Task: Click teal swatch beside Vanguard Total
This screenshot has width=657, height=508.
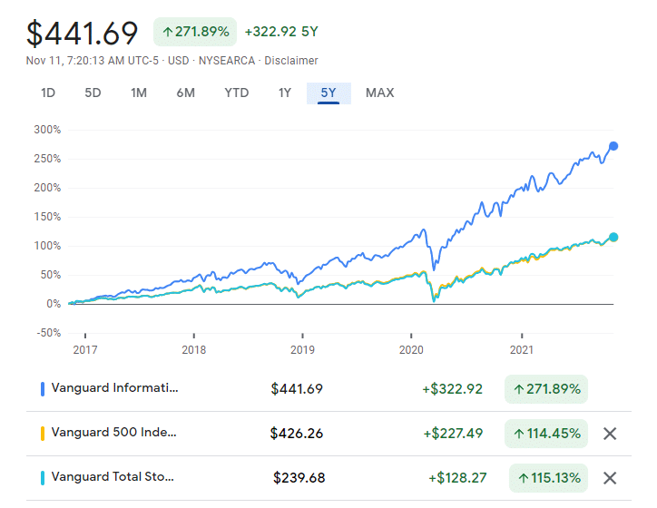Action: 43,478
